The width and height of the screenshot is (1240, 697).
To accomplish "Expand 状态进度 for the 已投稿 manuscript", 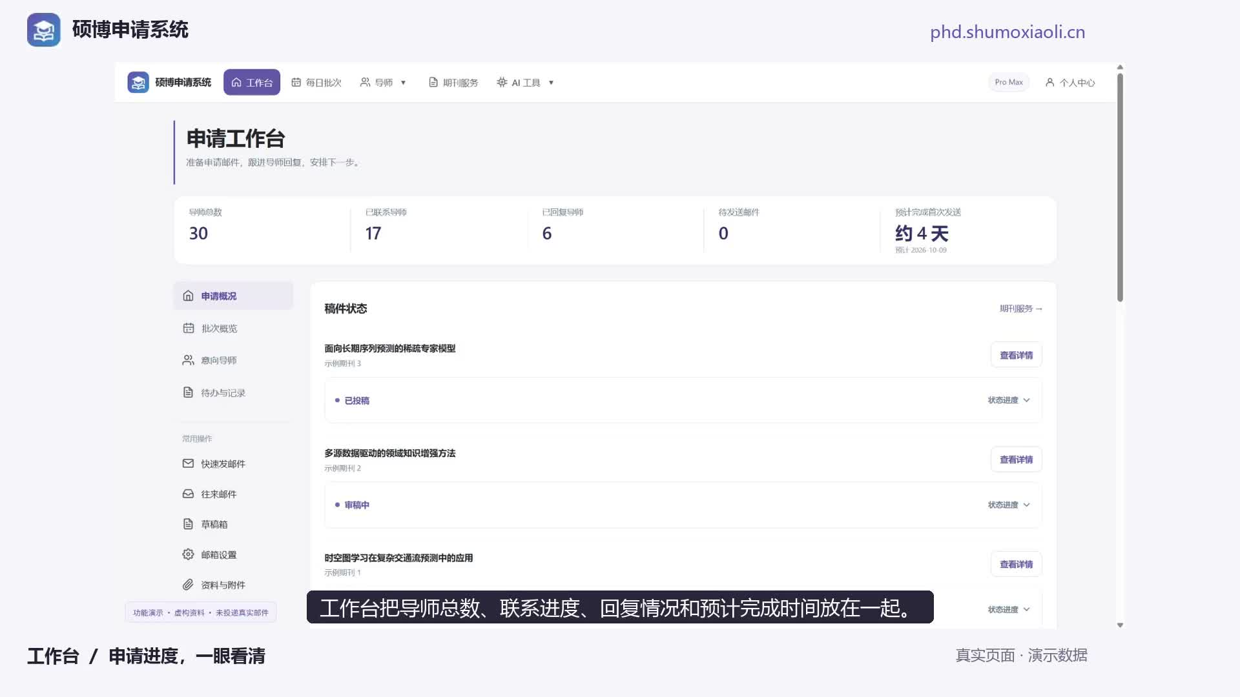I will click(1009, 400).
